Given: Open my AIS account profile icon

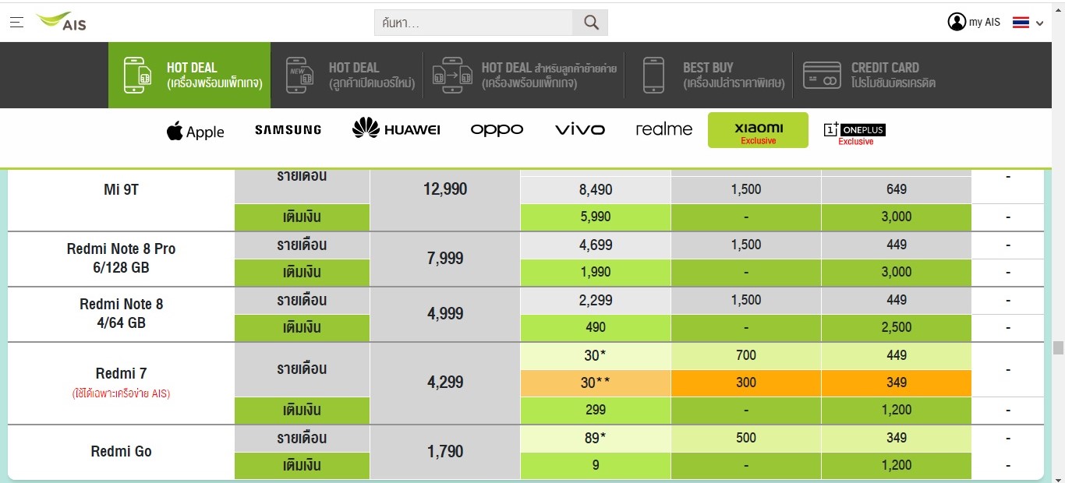Looking at the screenshot, I should click(957, 22).
